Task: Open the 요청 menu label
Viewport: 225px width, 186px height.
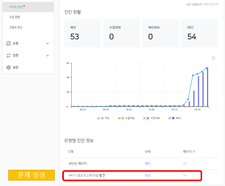Action: coord(15,43)
